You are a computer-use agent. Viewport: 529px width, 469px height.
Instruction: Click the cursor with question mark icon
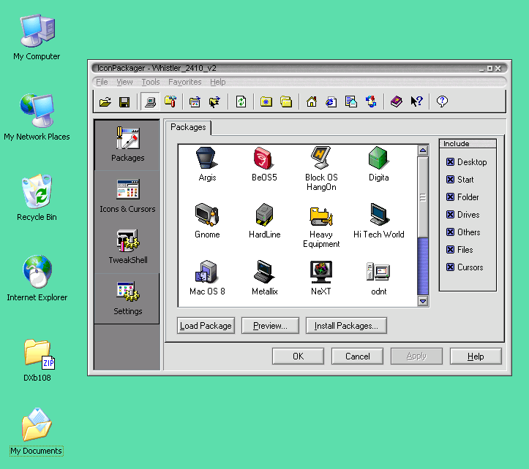pyautogui.click(x=416, y=101)
